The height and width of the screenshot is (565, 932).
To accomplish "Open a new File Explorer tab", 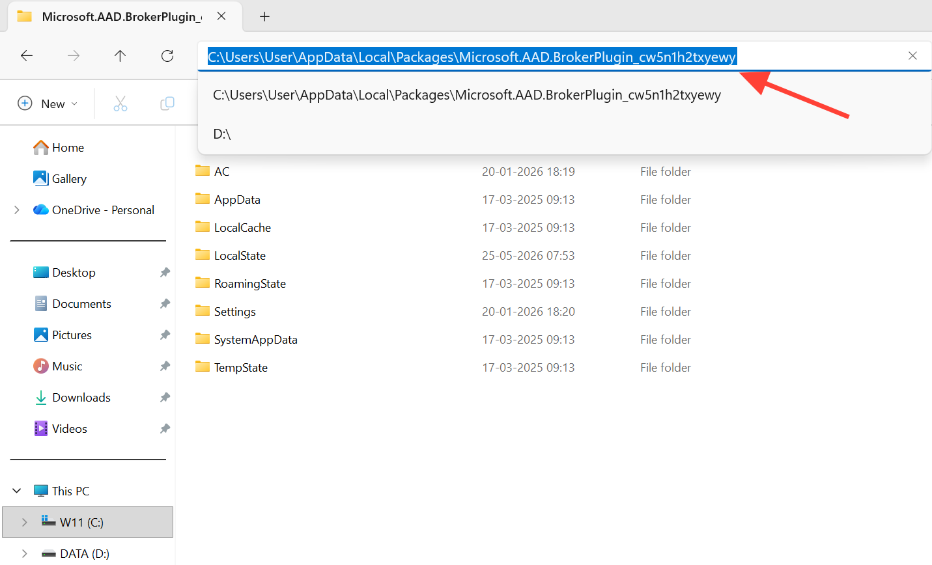I will tap(264, 17).
